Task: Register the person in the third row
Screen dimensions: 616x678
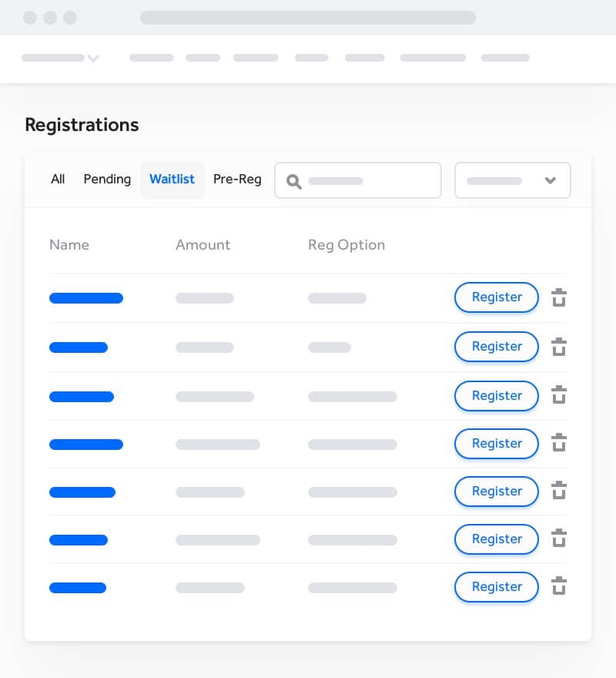Action: click(x=497, y=396)
